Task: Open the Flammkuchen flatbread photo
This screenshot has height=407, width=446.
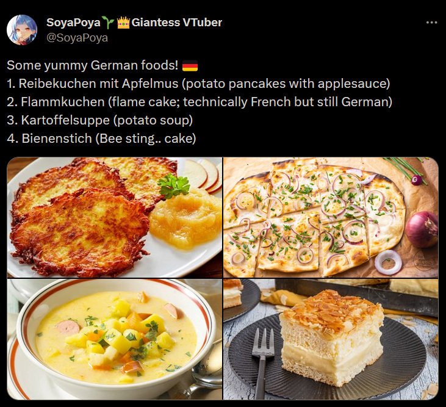Action: (x=331, y=217)
